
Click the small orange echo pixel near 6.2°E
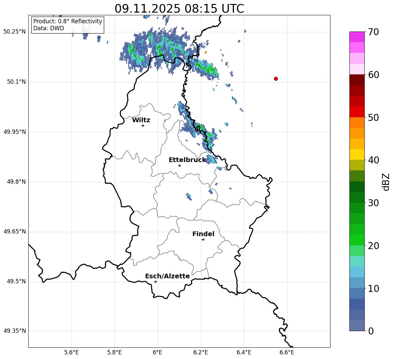click(206, 52)
